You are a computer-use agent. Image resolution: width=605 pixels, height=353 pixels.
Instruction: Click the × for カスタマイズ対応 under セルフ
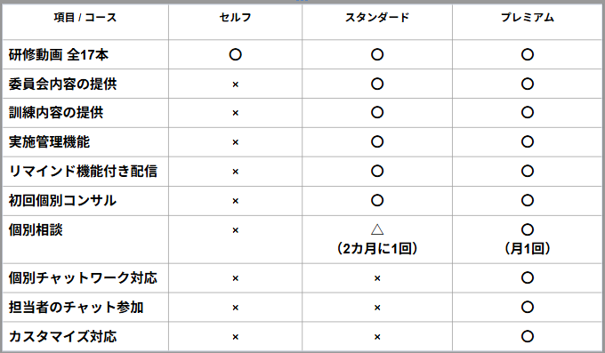coord(236,337)
